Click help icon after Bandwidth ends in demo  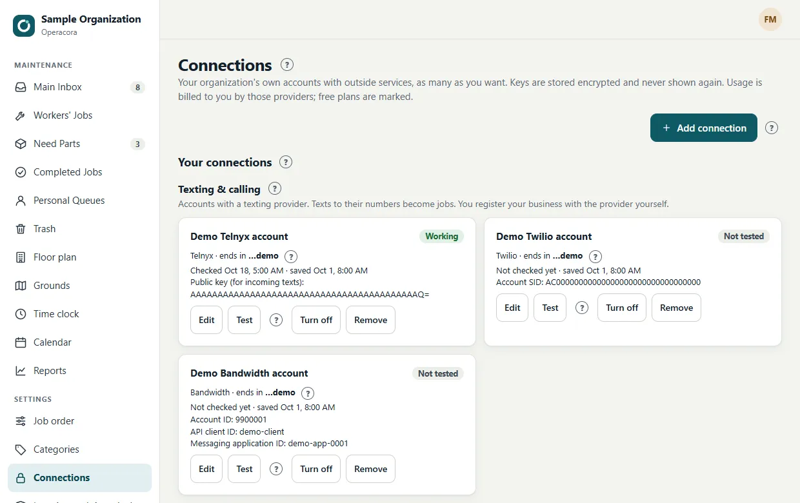[308, 393]
